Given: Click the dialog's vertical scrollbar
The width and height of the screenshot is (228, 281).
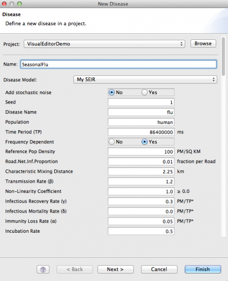Looking at the screenshot, I should click(x=223, y=57).
